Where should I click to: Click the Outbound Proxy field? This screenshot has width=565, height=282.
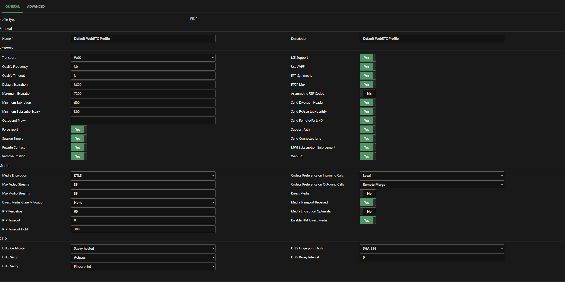pos(143,120)
